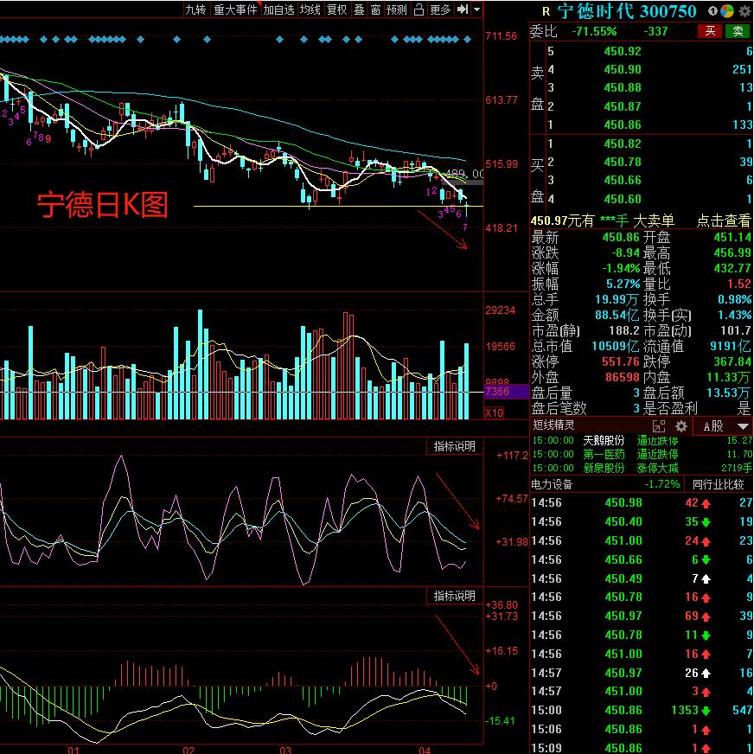Click the 买4 price 450.60
This screenshot has height=754, width=754.
click(x=623, y=199)
